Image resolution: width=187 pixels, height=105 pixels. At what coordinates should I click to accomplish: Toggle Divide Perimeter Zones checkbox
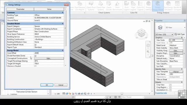35,56
